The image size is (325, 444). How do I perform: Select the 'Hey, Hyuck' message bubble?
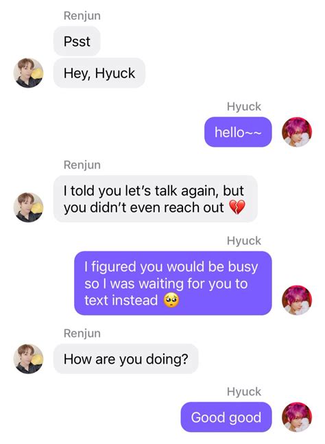coord(99,73)
